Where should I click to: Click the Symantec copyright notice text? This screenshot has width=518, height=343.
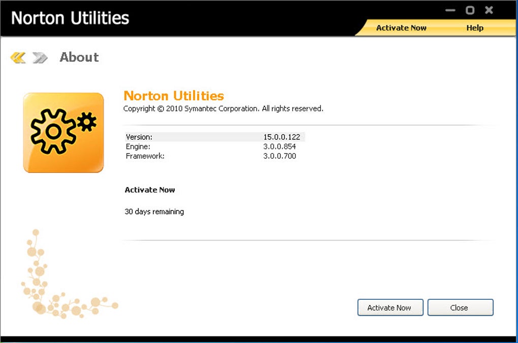tap(223, 109)
